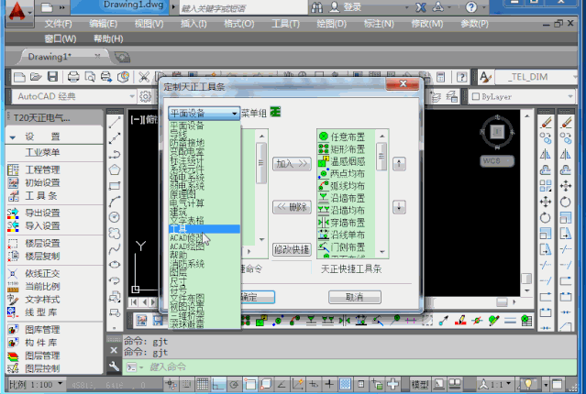Move selected item up with arrow button
This screenshot has height=394, width=586.
399,164
